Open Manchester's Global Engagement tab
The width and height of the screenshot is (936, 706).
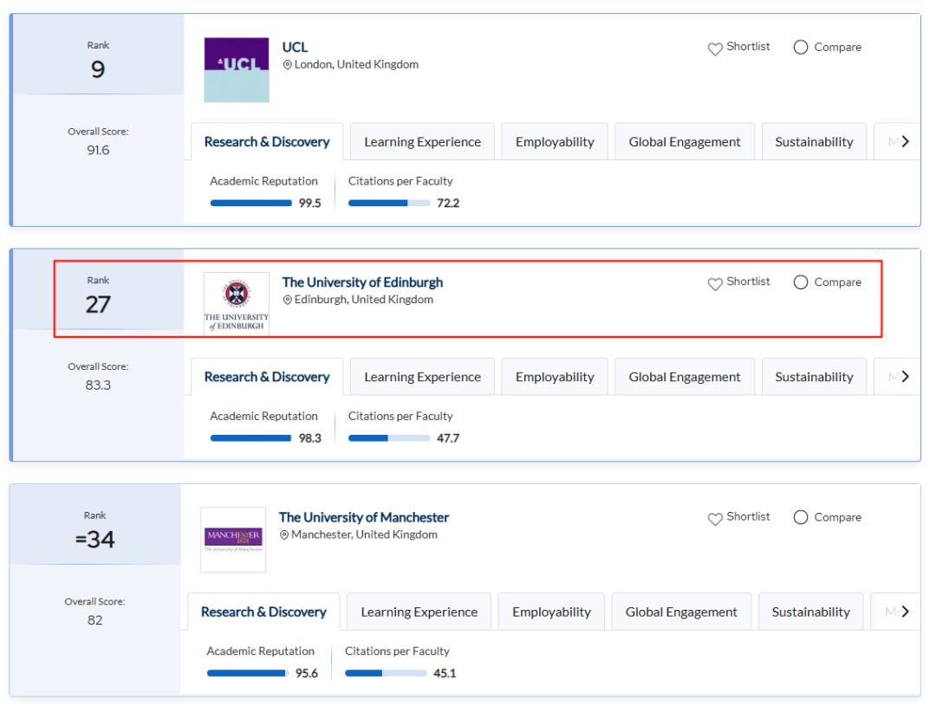point(681,612)
